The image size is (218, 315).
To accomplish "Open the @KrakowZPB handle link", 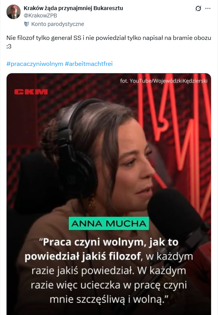I will (40, 15).
